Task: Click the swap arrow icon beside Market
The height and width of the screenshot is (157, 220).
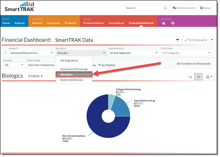Action: coord(6,53)
